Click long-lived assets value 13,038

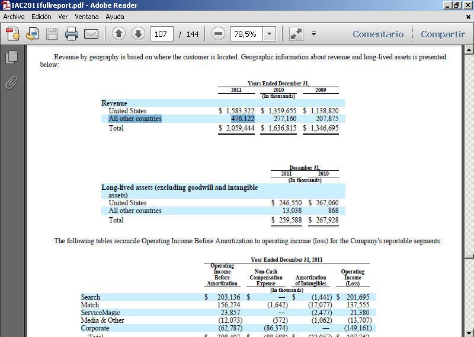292,211
